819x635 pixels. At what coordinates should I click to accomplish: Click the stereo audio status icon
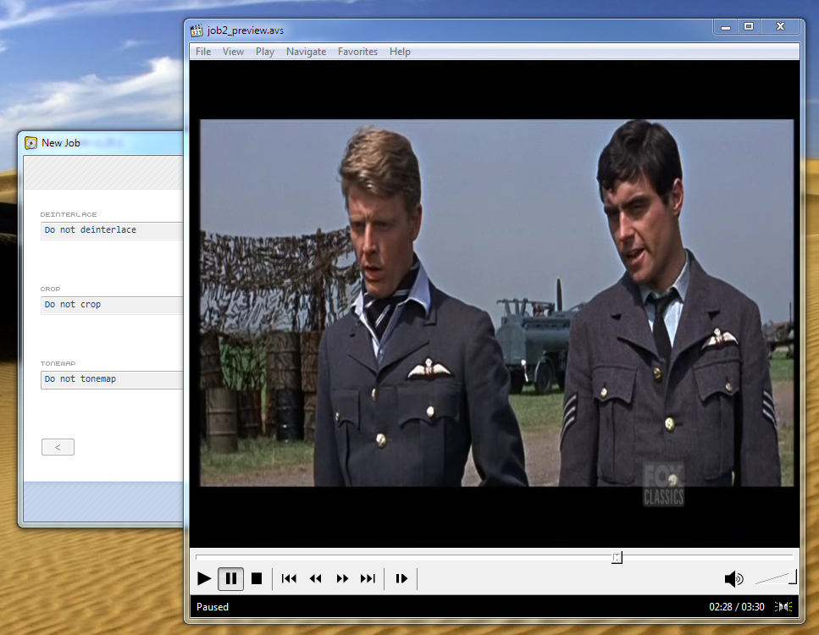783,607
